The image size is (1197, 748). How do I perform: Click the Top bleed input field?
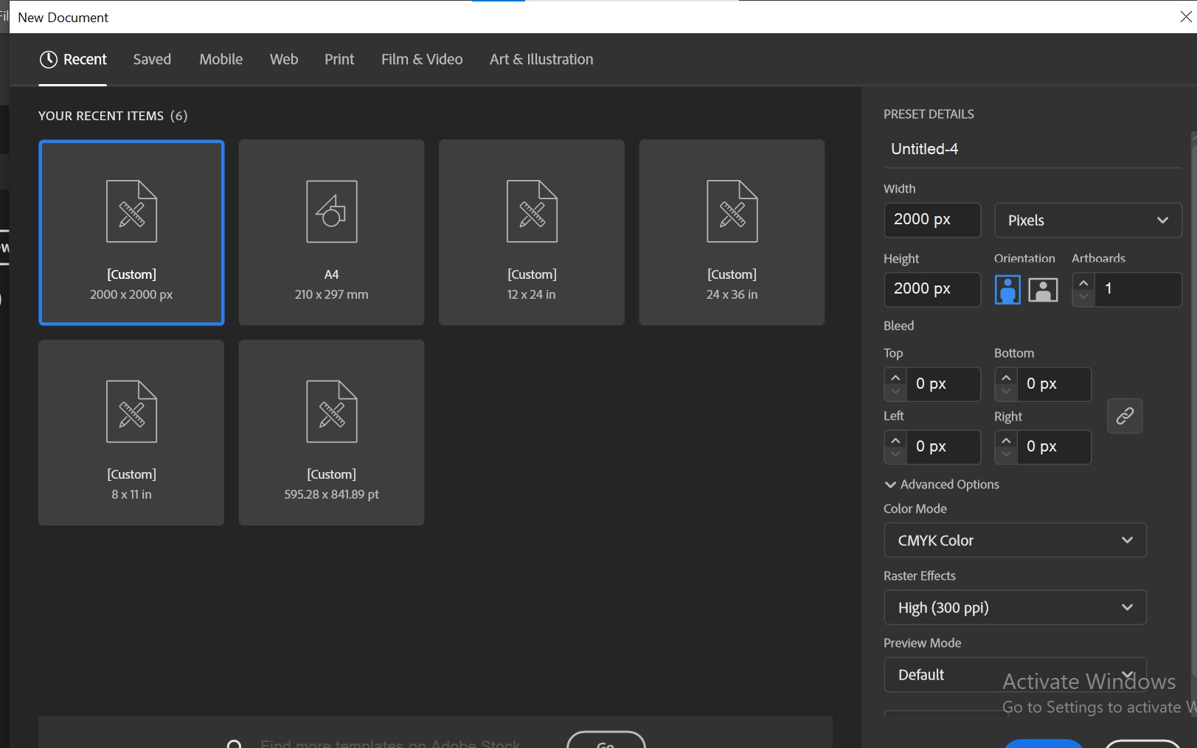coord(943,384)
